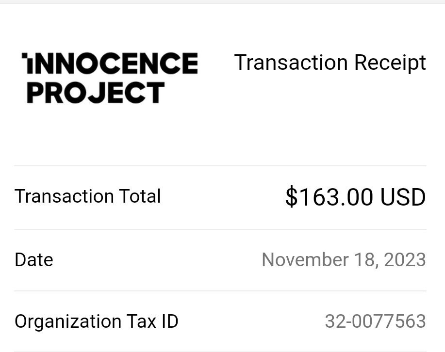Click the Transaction Total label

[88, 196]
